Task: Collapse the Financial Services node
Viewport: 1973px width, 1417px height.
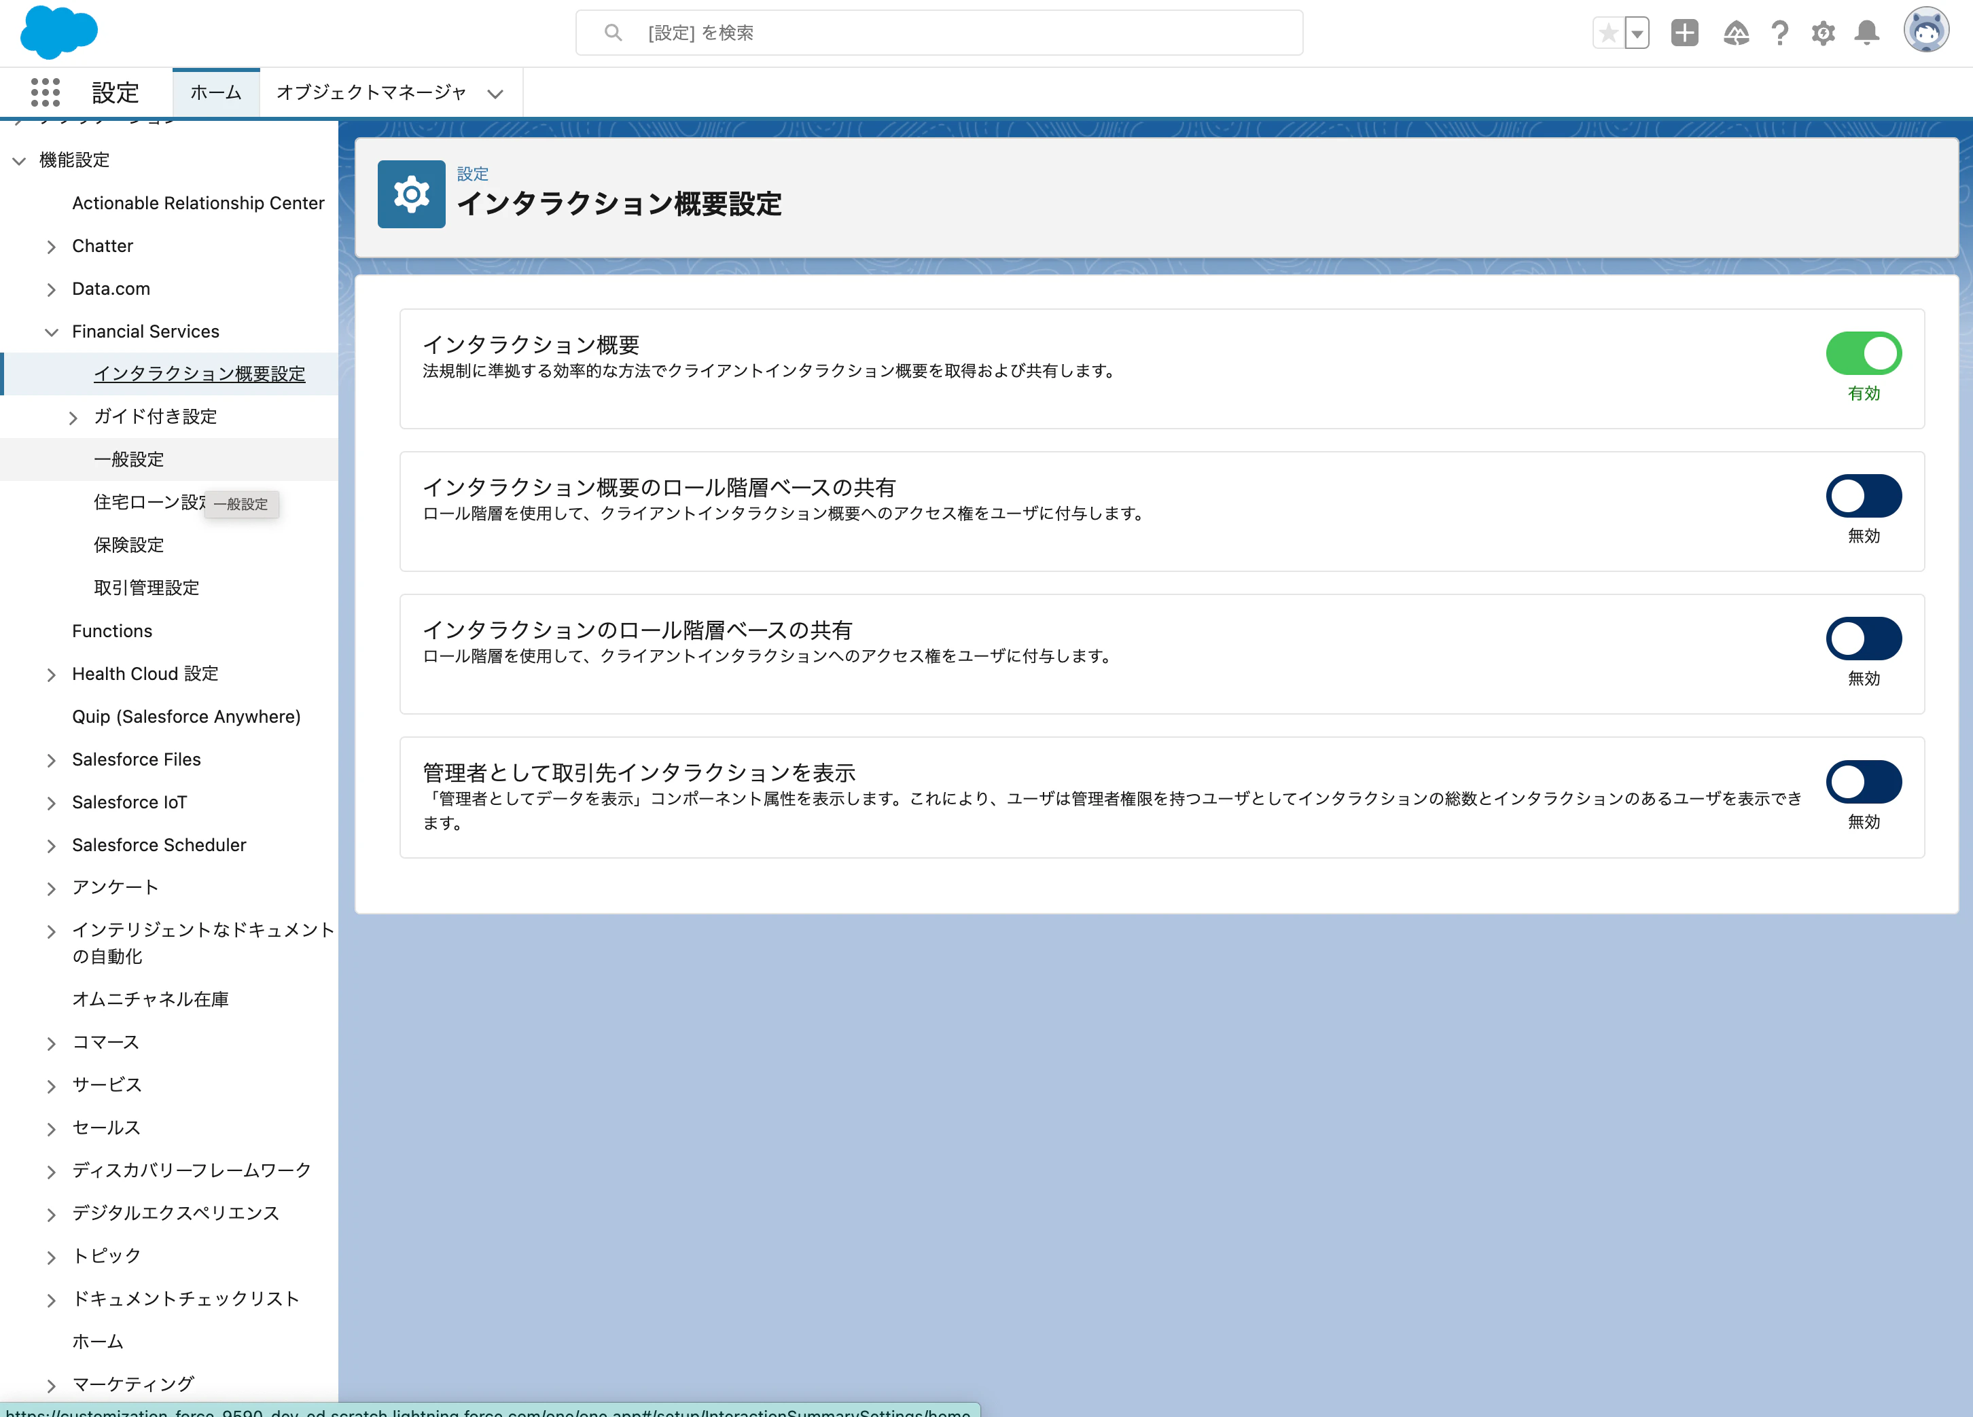Action: tap(52, 331)
